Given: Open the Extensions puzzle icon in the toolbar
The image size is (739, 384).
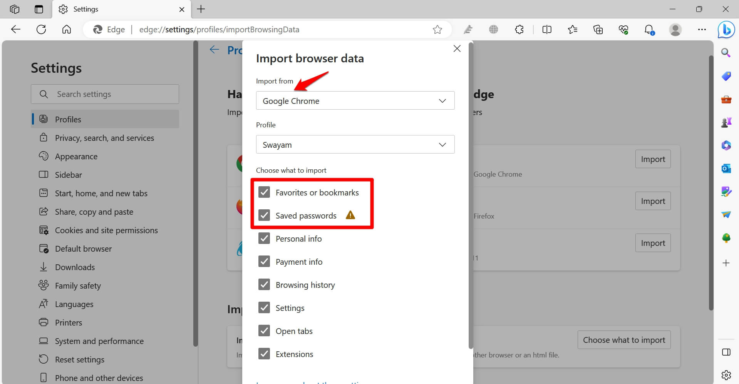Looking at the screenshot, I should click(519, 30).
